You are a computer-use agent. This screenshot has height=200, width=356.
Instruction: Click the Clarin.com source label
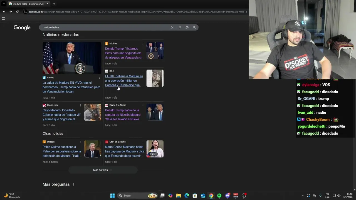coord(52,105)
